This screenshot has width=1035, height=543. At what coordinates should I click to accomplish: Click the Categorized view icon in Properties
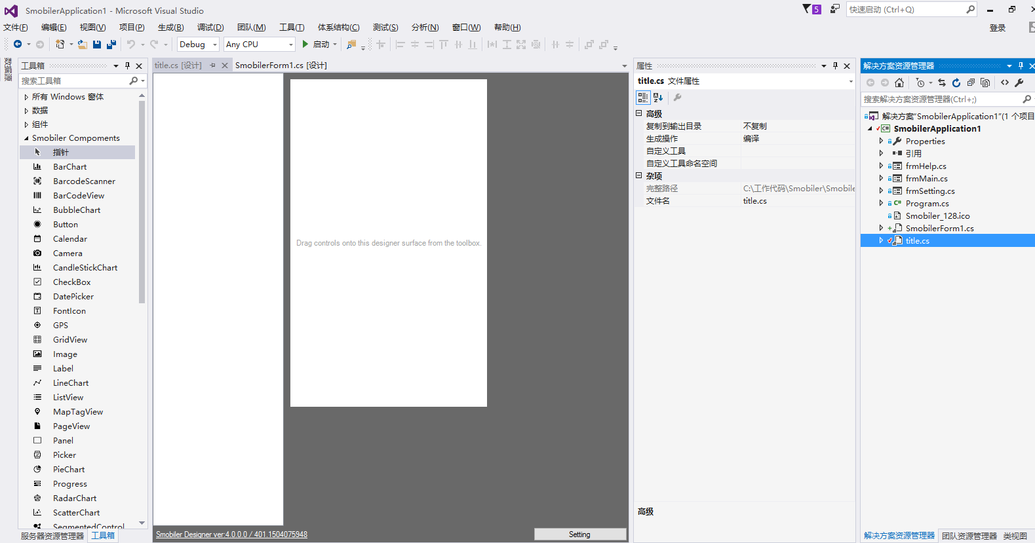tap(643, 98)
